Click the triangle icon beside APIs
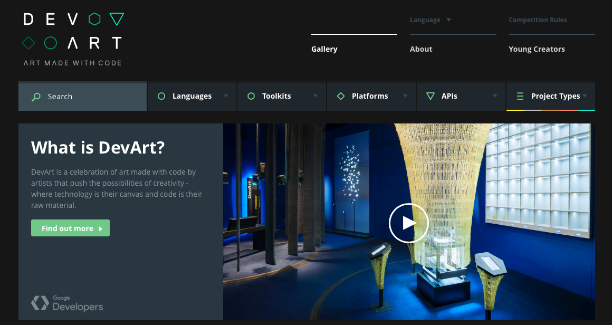This screenshot has height=325, width=612. tap(430, 96)
